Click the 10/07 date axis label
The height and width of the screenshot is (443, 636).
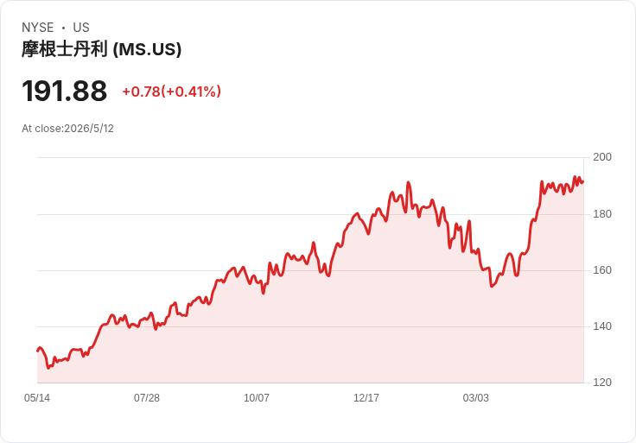257,398
